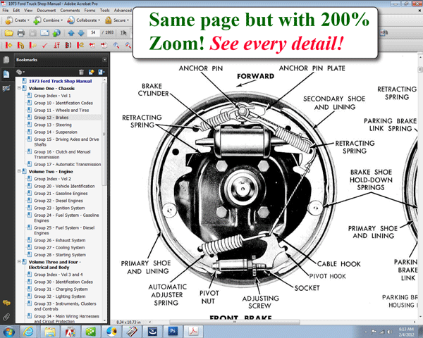
Task: Click the Save disk icon
Action: 32,33
